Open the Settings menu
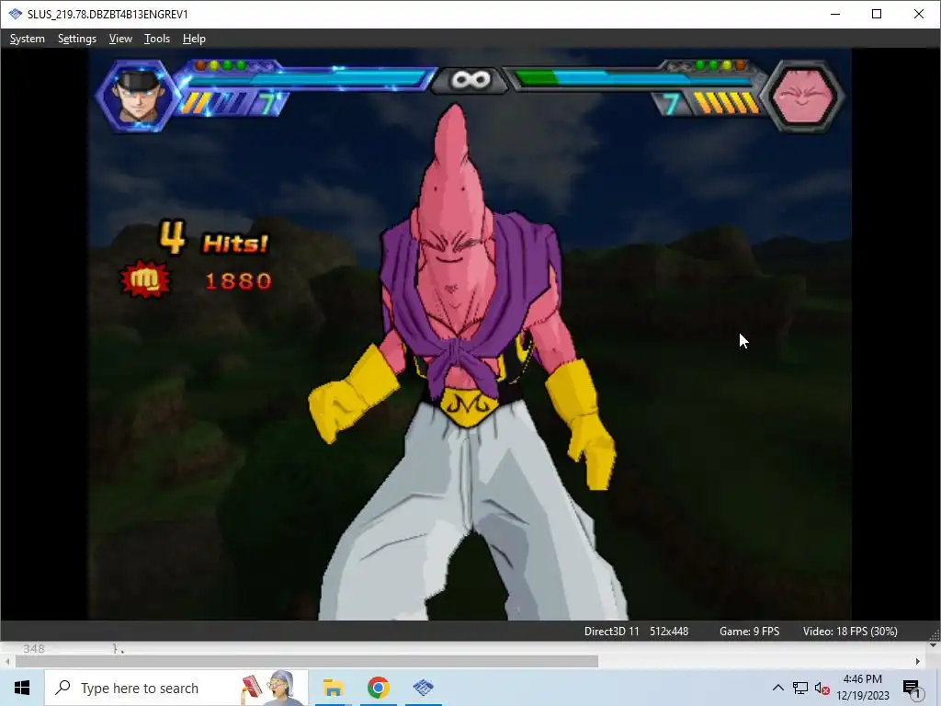Image resolution: width=941 pixels, height=706 pixels. click(77, 39)
